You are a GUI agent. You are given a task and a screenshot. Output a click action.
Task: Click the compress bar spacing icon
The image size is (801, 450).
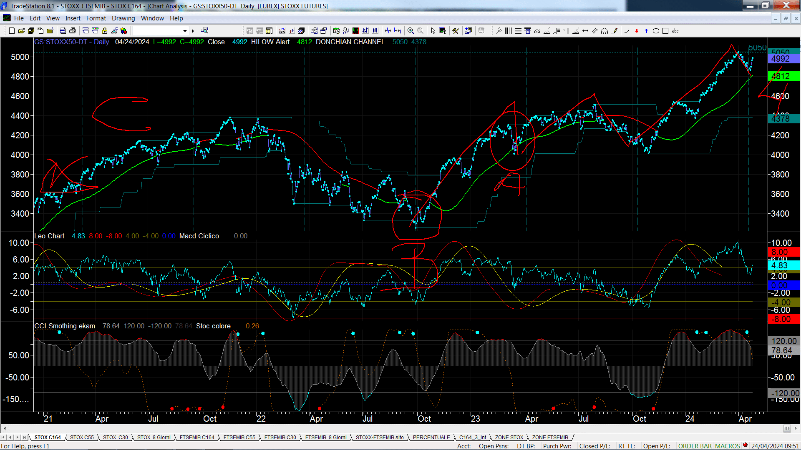(388, 30)
